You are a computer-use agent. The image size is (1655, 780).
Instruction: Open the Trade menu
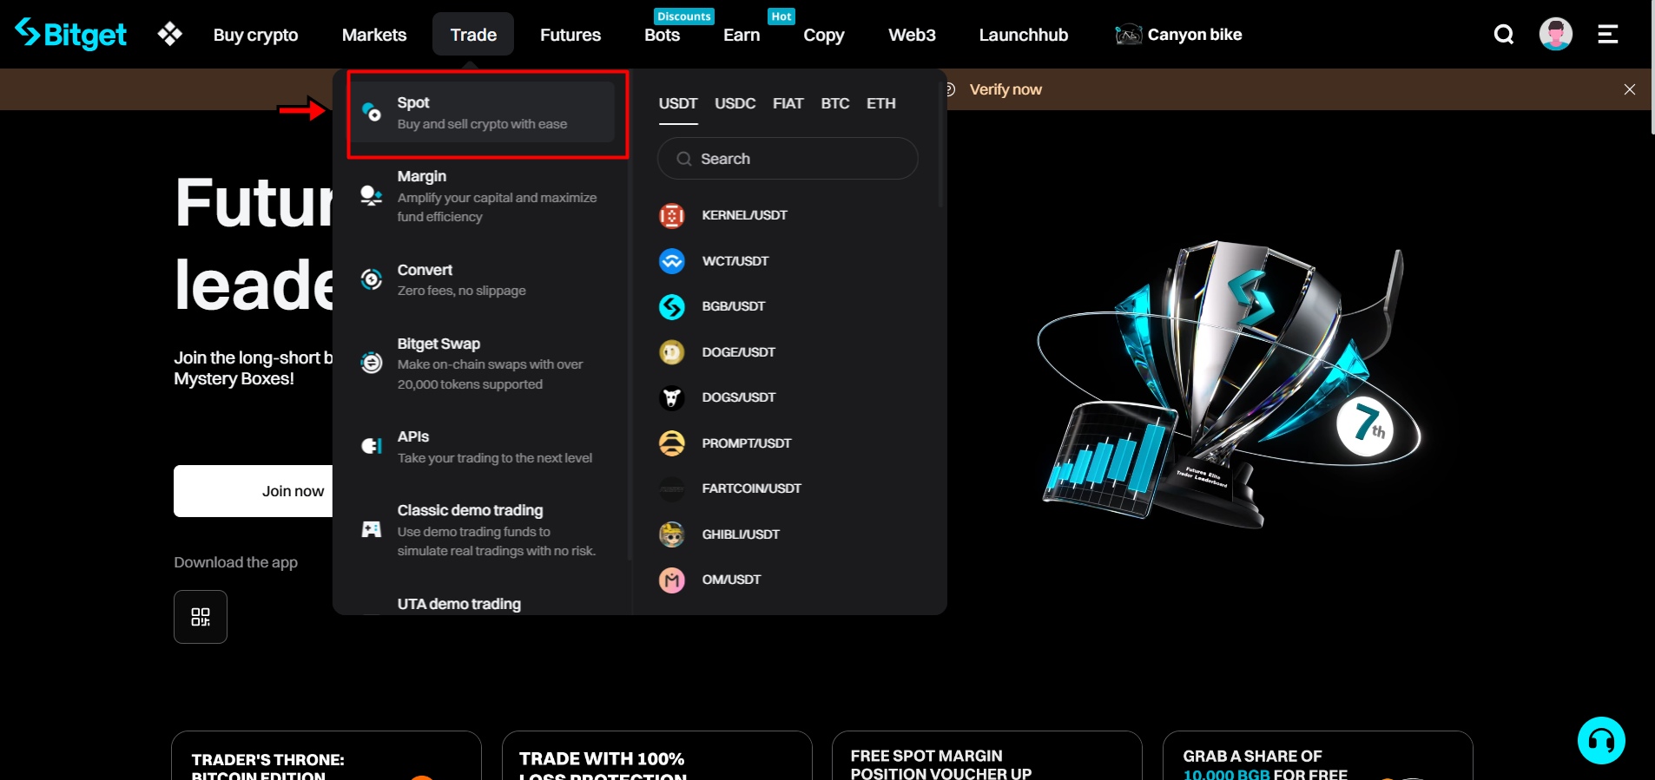[473, 35]
